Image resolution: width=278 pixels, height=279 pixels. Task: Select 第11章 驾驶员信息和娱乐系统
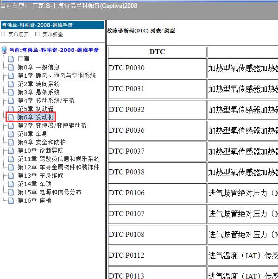click(x=59, y=159)
